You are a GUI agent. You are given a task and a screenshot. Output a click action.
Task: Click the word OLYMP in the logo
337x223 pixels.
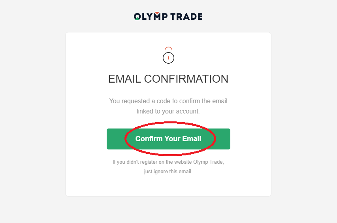tap(151, 16)
